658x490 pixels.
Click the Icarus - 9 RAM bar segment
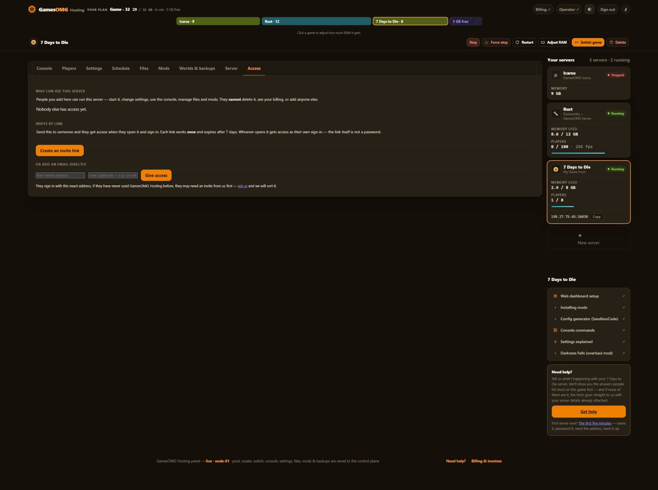[x=218, y=21]
